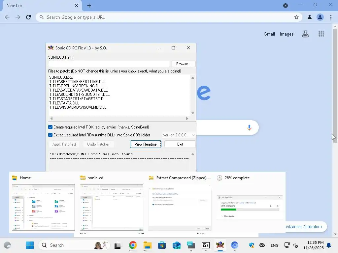Open the Google apps grid

(x=321, y=34)
